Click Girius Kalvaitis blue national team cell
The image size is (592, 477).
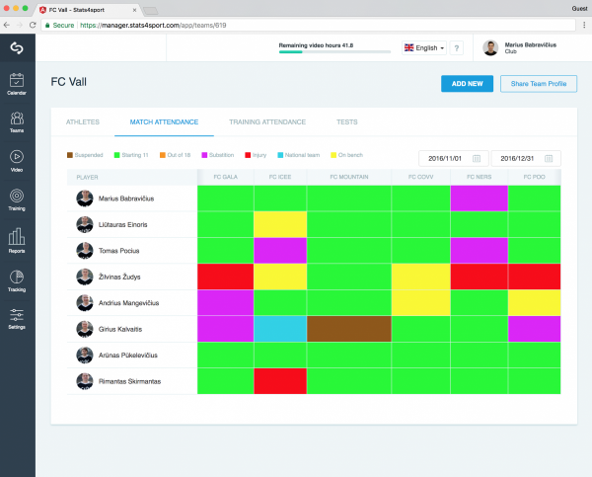point(280,329)
